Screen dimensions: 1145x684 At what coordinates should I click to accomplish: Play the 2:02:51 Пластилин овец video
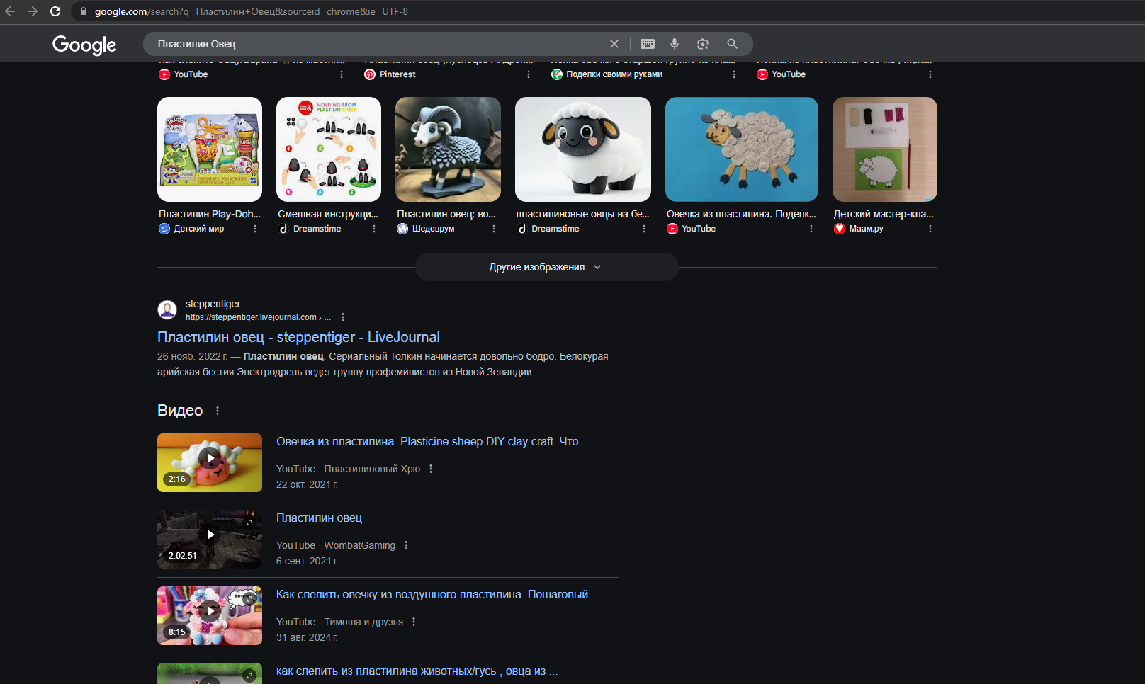click(x=210, y=539)
